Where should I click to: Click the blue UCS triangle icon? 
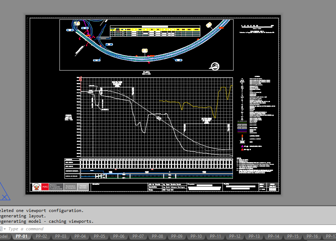point(4,192)
